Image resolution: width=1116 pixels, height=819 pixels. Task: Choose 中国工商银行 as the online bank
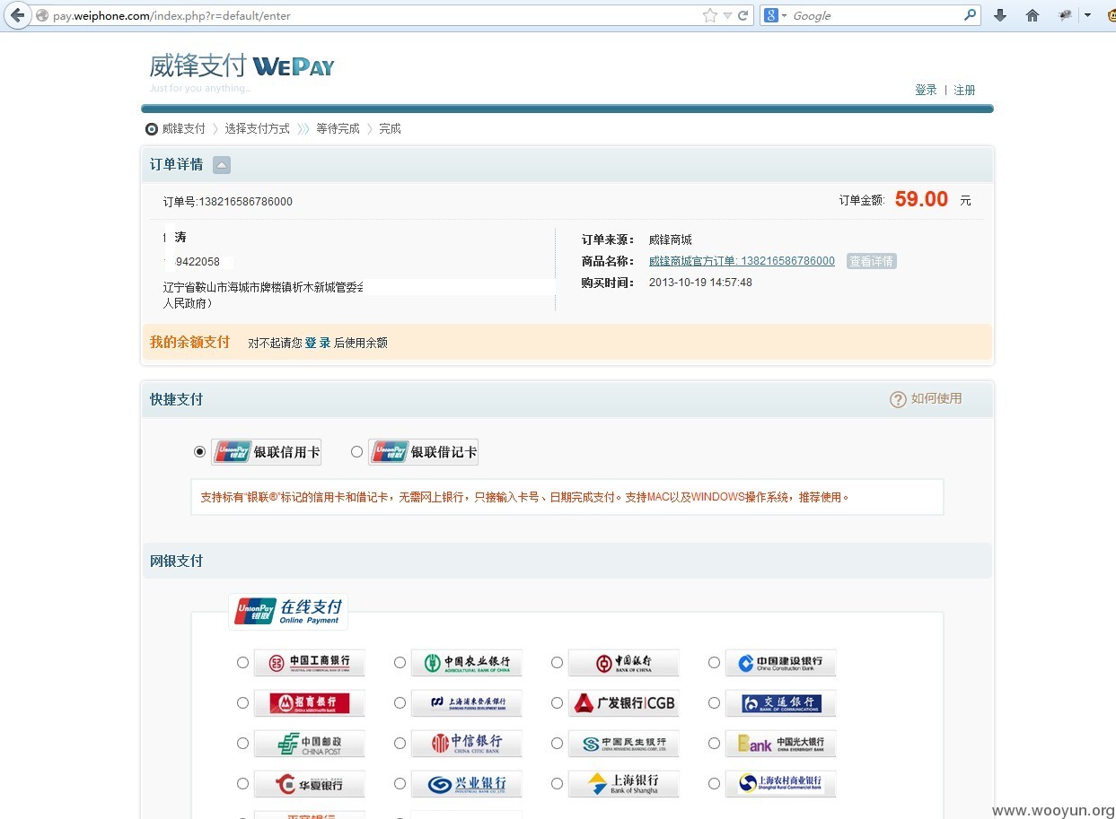pyautogui.click(x=242, y=663)
